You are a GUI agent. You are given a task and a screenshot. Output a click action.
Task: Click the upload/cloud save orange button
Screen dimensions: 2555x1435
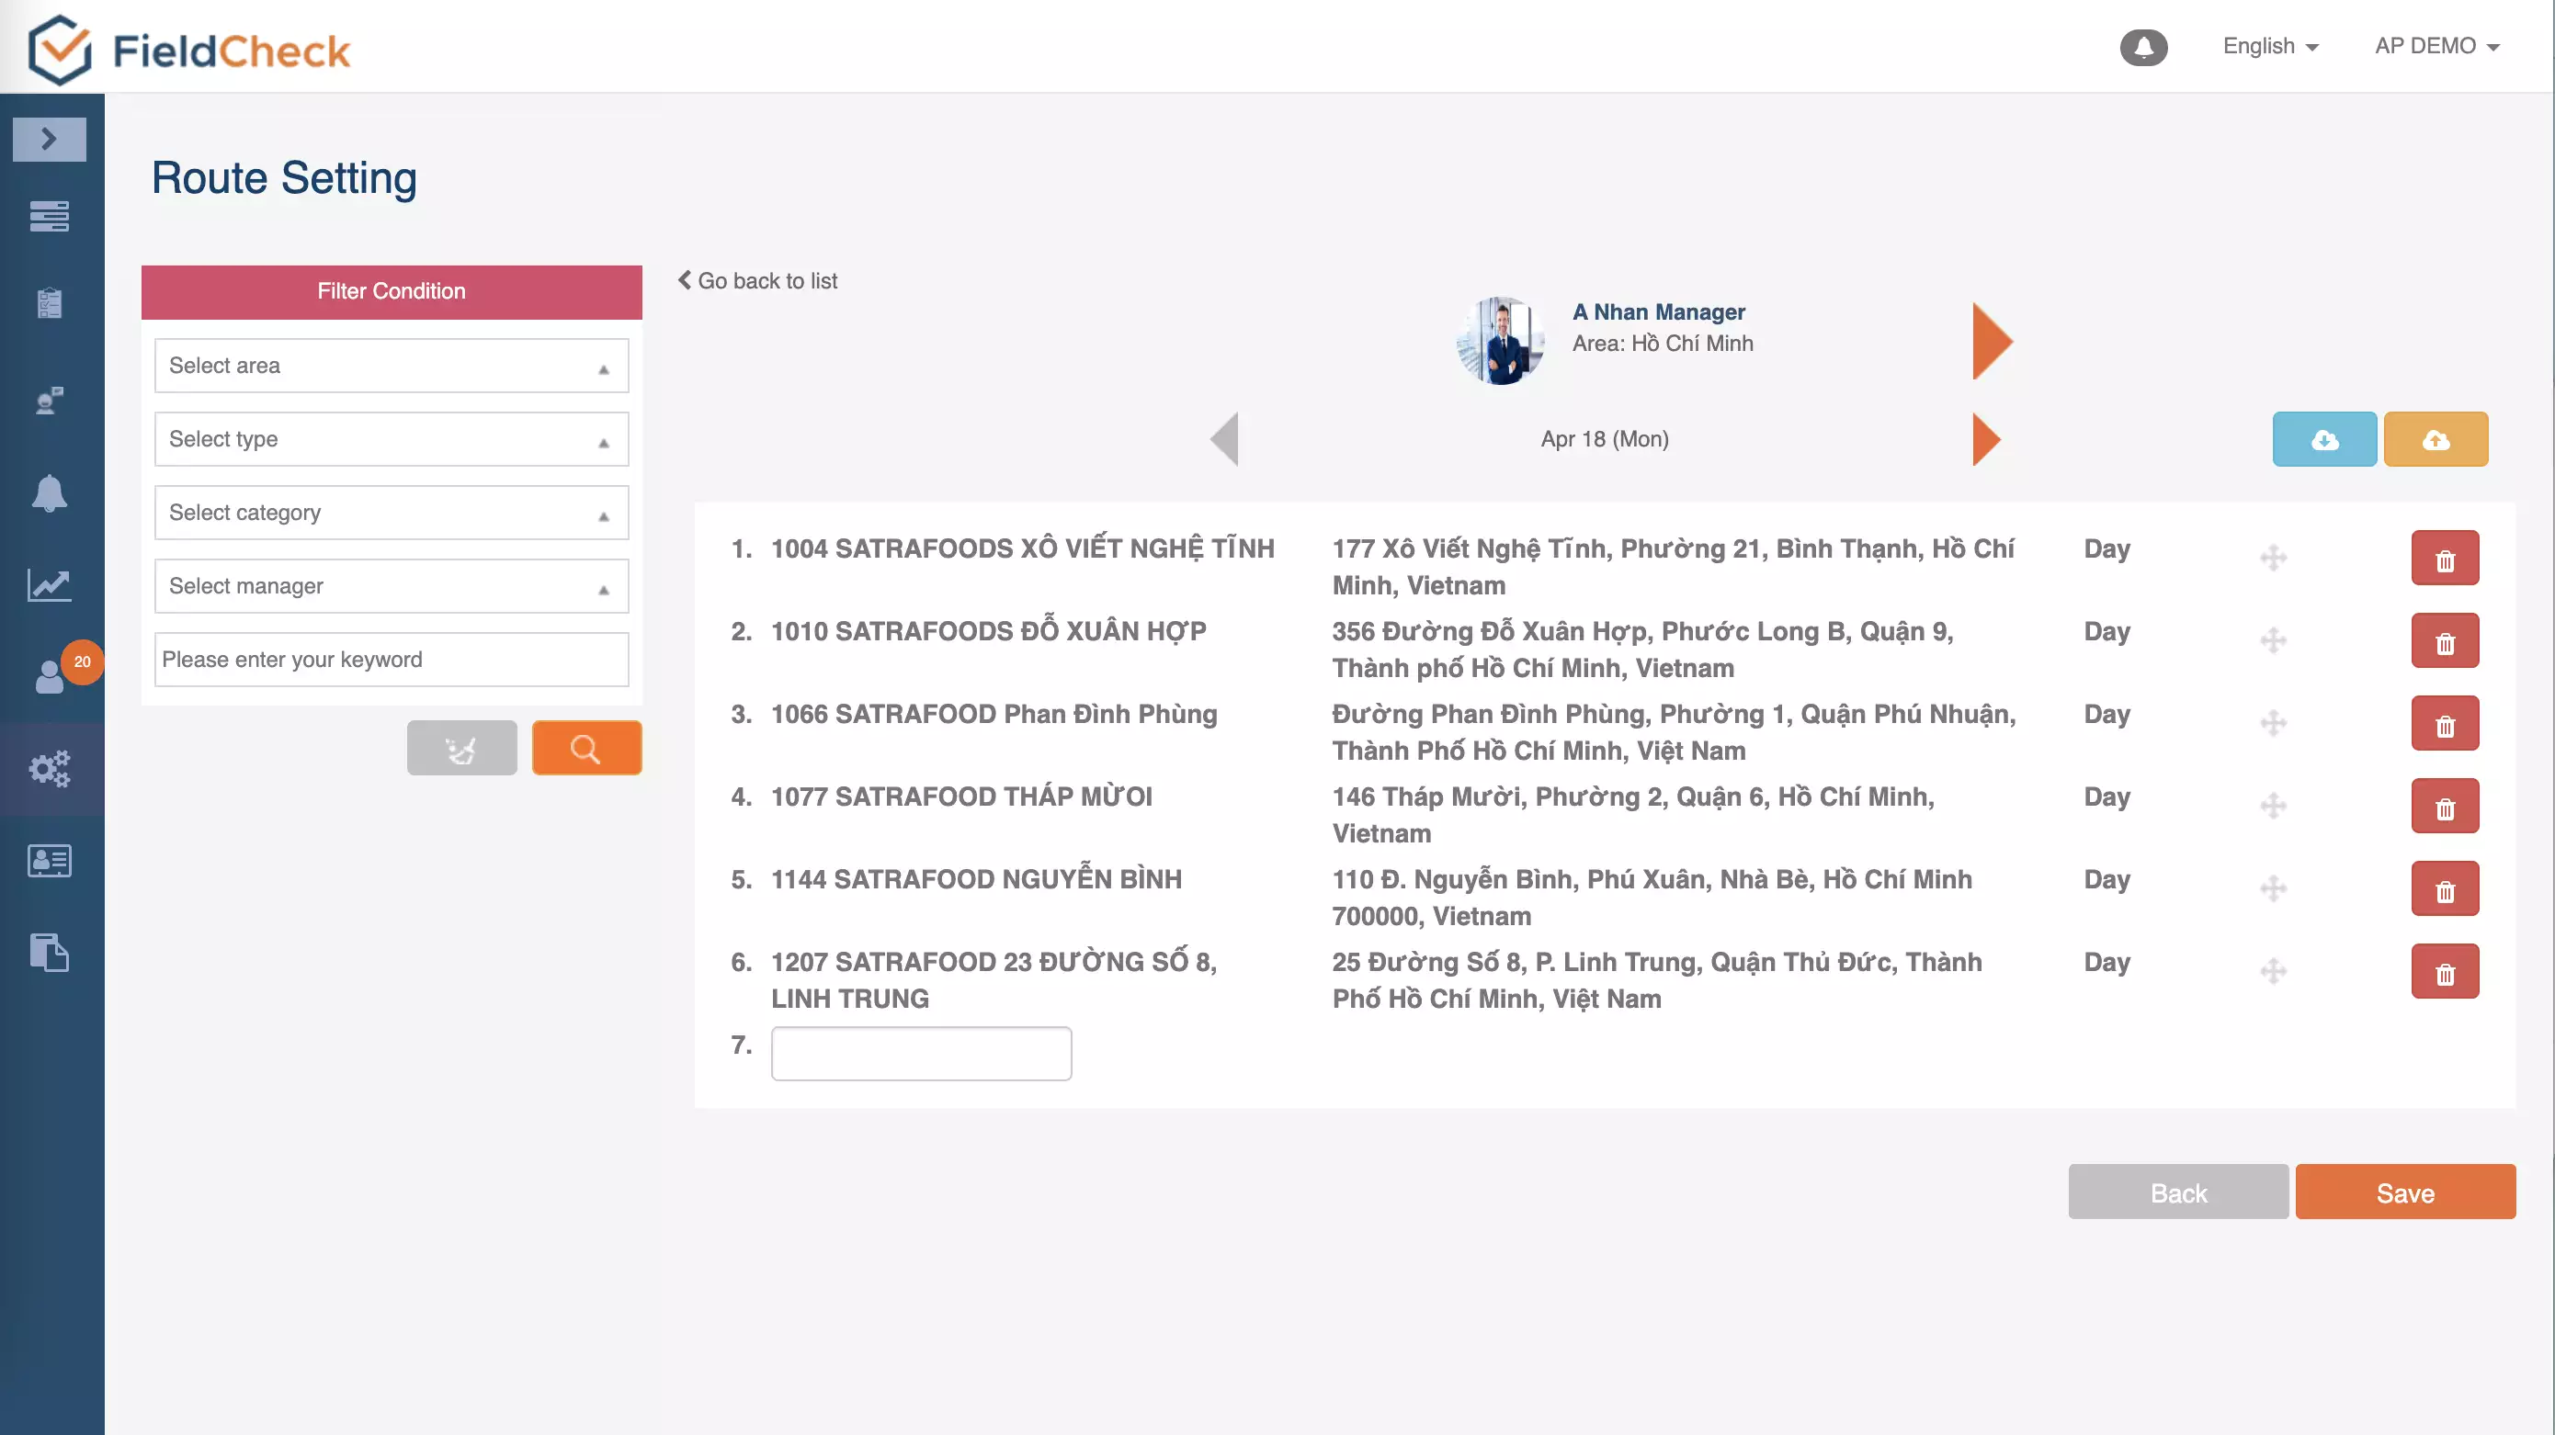(2436, 438)
